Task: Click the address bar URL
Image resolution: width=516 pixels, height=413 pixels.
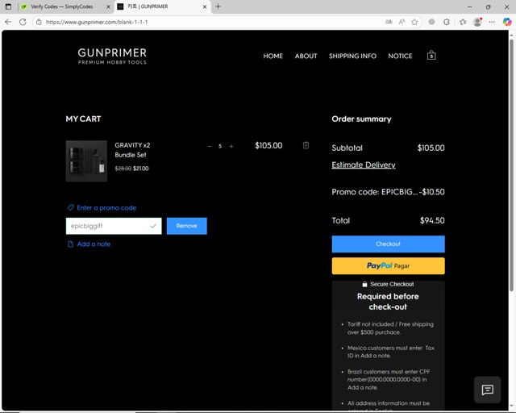Action: pyautogui.click(x=97, y=22)
